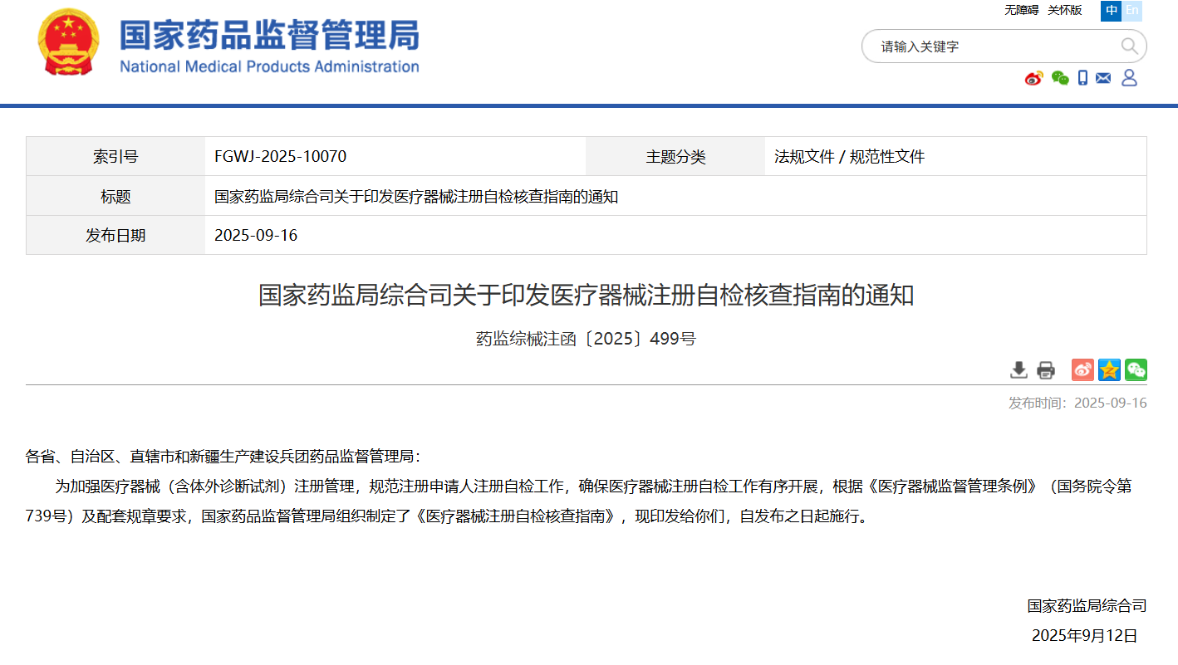Click the 请输入关键字 search field
Viewport: 1178px width, 665px height.
989,46
